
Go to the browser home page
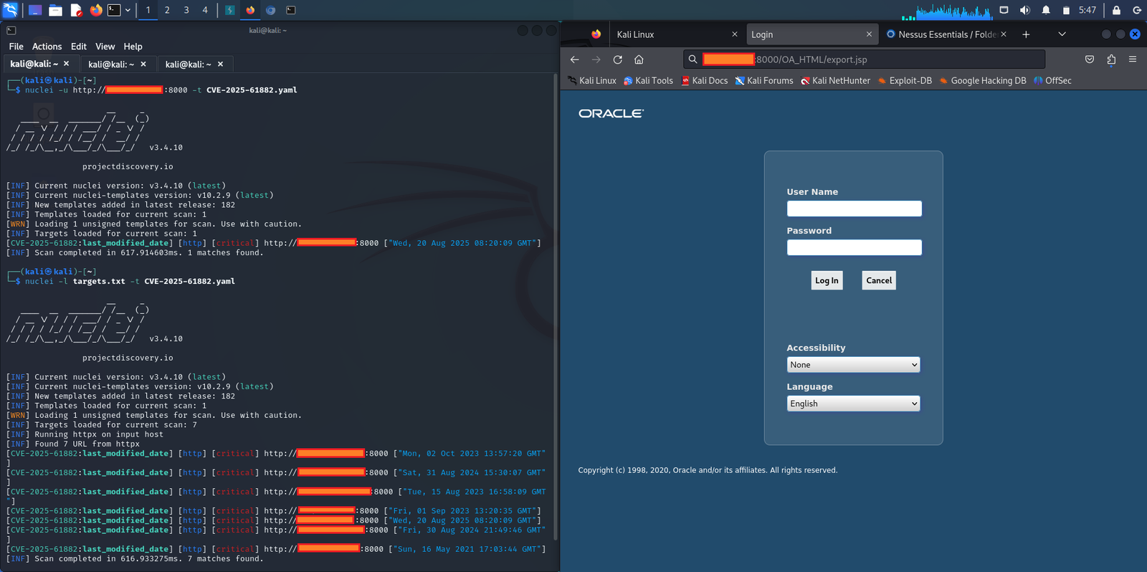639,59
